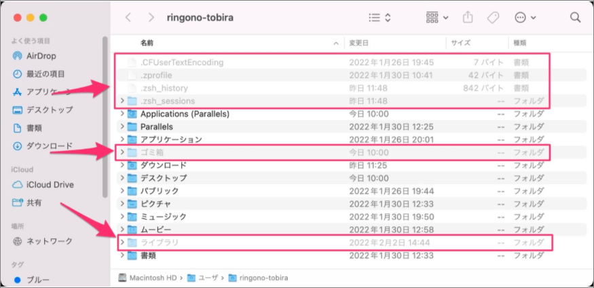
Task: Select the .zprofile file
Action: (x=156, y=75)
